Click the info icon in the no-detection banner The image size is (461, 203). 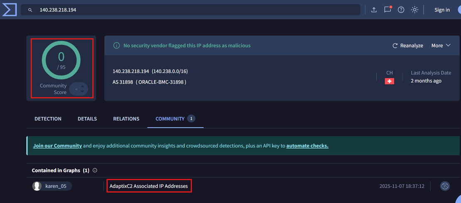point(117,45)
